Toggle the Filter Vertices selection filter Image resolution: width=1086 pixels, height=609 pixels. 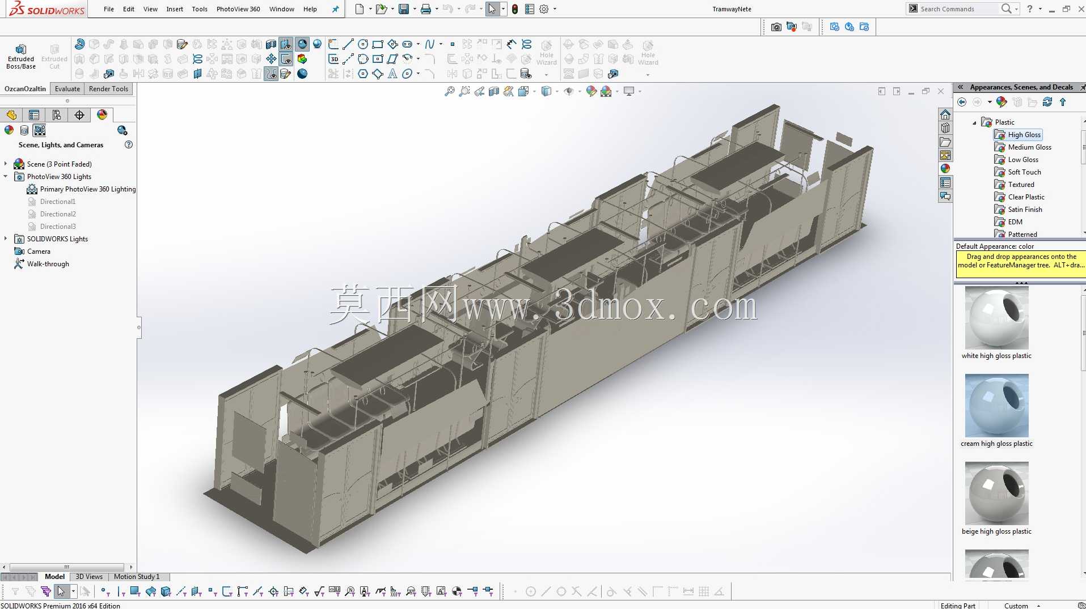coord(105,591)
